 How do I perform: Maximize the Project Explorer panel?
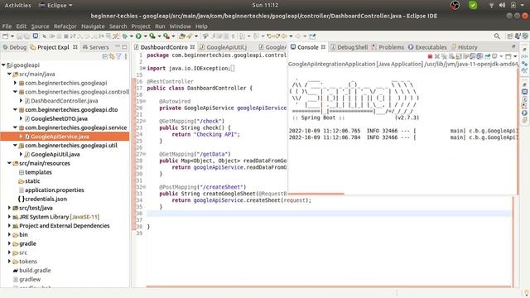coord(125,47)
